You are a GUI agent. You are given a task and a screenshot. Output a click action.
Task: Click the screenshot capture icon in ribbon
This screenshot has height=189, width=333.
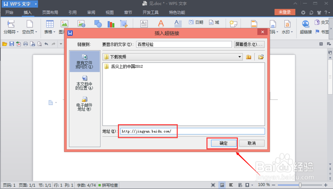124,24
